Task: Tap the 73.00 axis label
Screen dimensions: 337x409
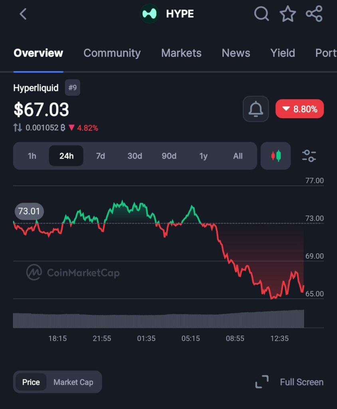Action: pyautogui.click(x=315, y=218)
